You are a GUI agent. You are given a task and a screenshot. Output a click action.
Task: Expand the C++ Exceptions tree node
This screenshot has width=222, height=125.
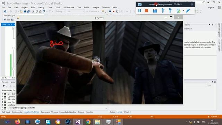tap(2, 94)
